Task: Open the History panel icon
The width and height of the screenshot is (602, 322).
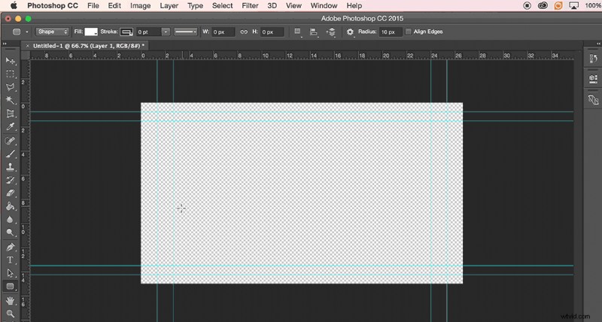Action: coord(593,59)
